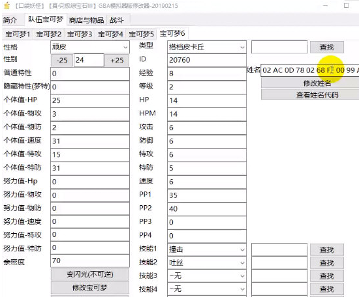Click the HPM max HP field
Viewport: 359px width, 297px height.
point(207,114)
